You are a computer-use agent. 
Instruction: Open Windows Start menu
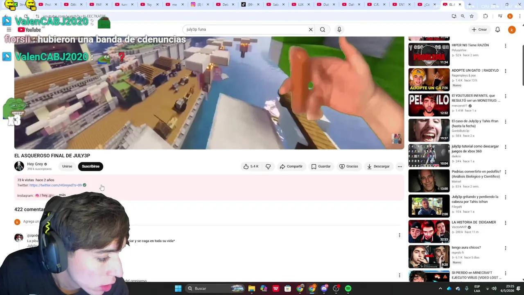coord(178,288)
